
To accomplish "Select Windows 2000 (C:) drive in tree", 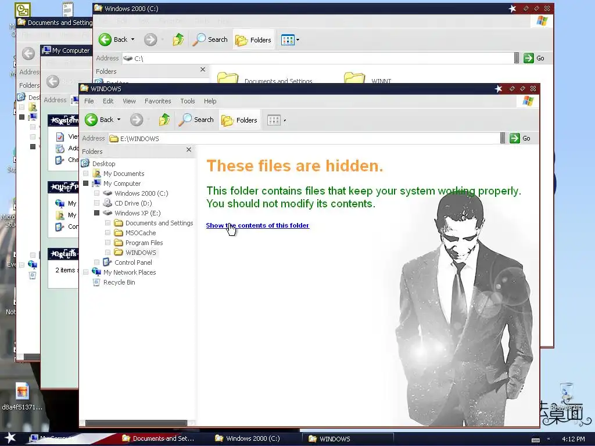I will 141,193.
